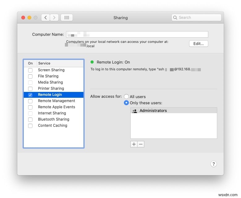Select the File Sharing service row
The width and height of the screenshot is (241, 198).
click(x=54, y=76)
